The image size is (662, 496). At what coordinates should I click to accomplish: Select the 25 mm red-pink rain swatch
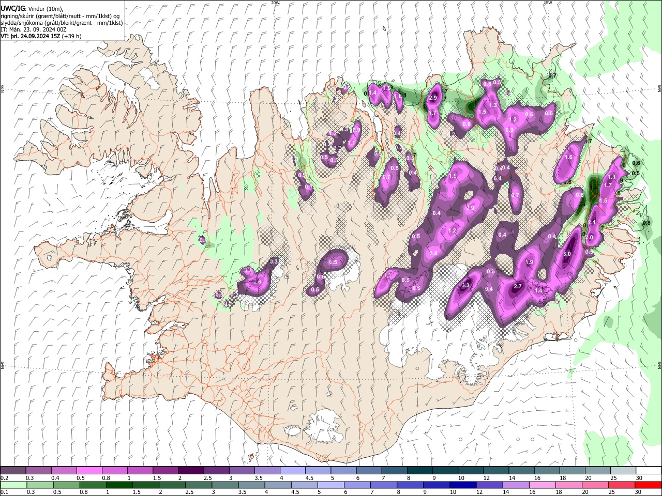(x=623, y=485)
